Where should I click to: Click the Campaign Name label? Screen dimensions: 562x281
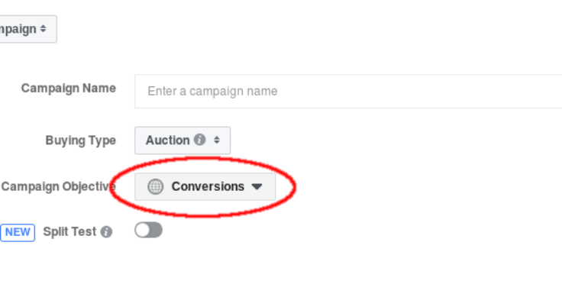click(69, 88)
